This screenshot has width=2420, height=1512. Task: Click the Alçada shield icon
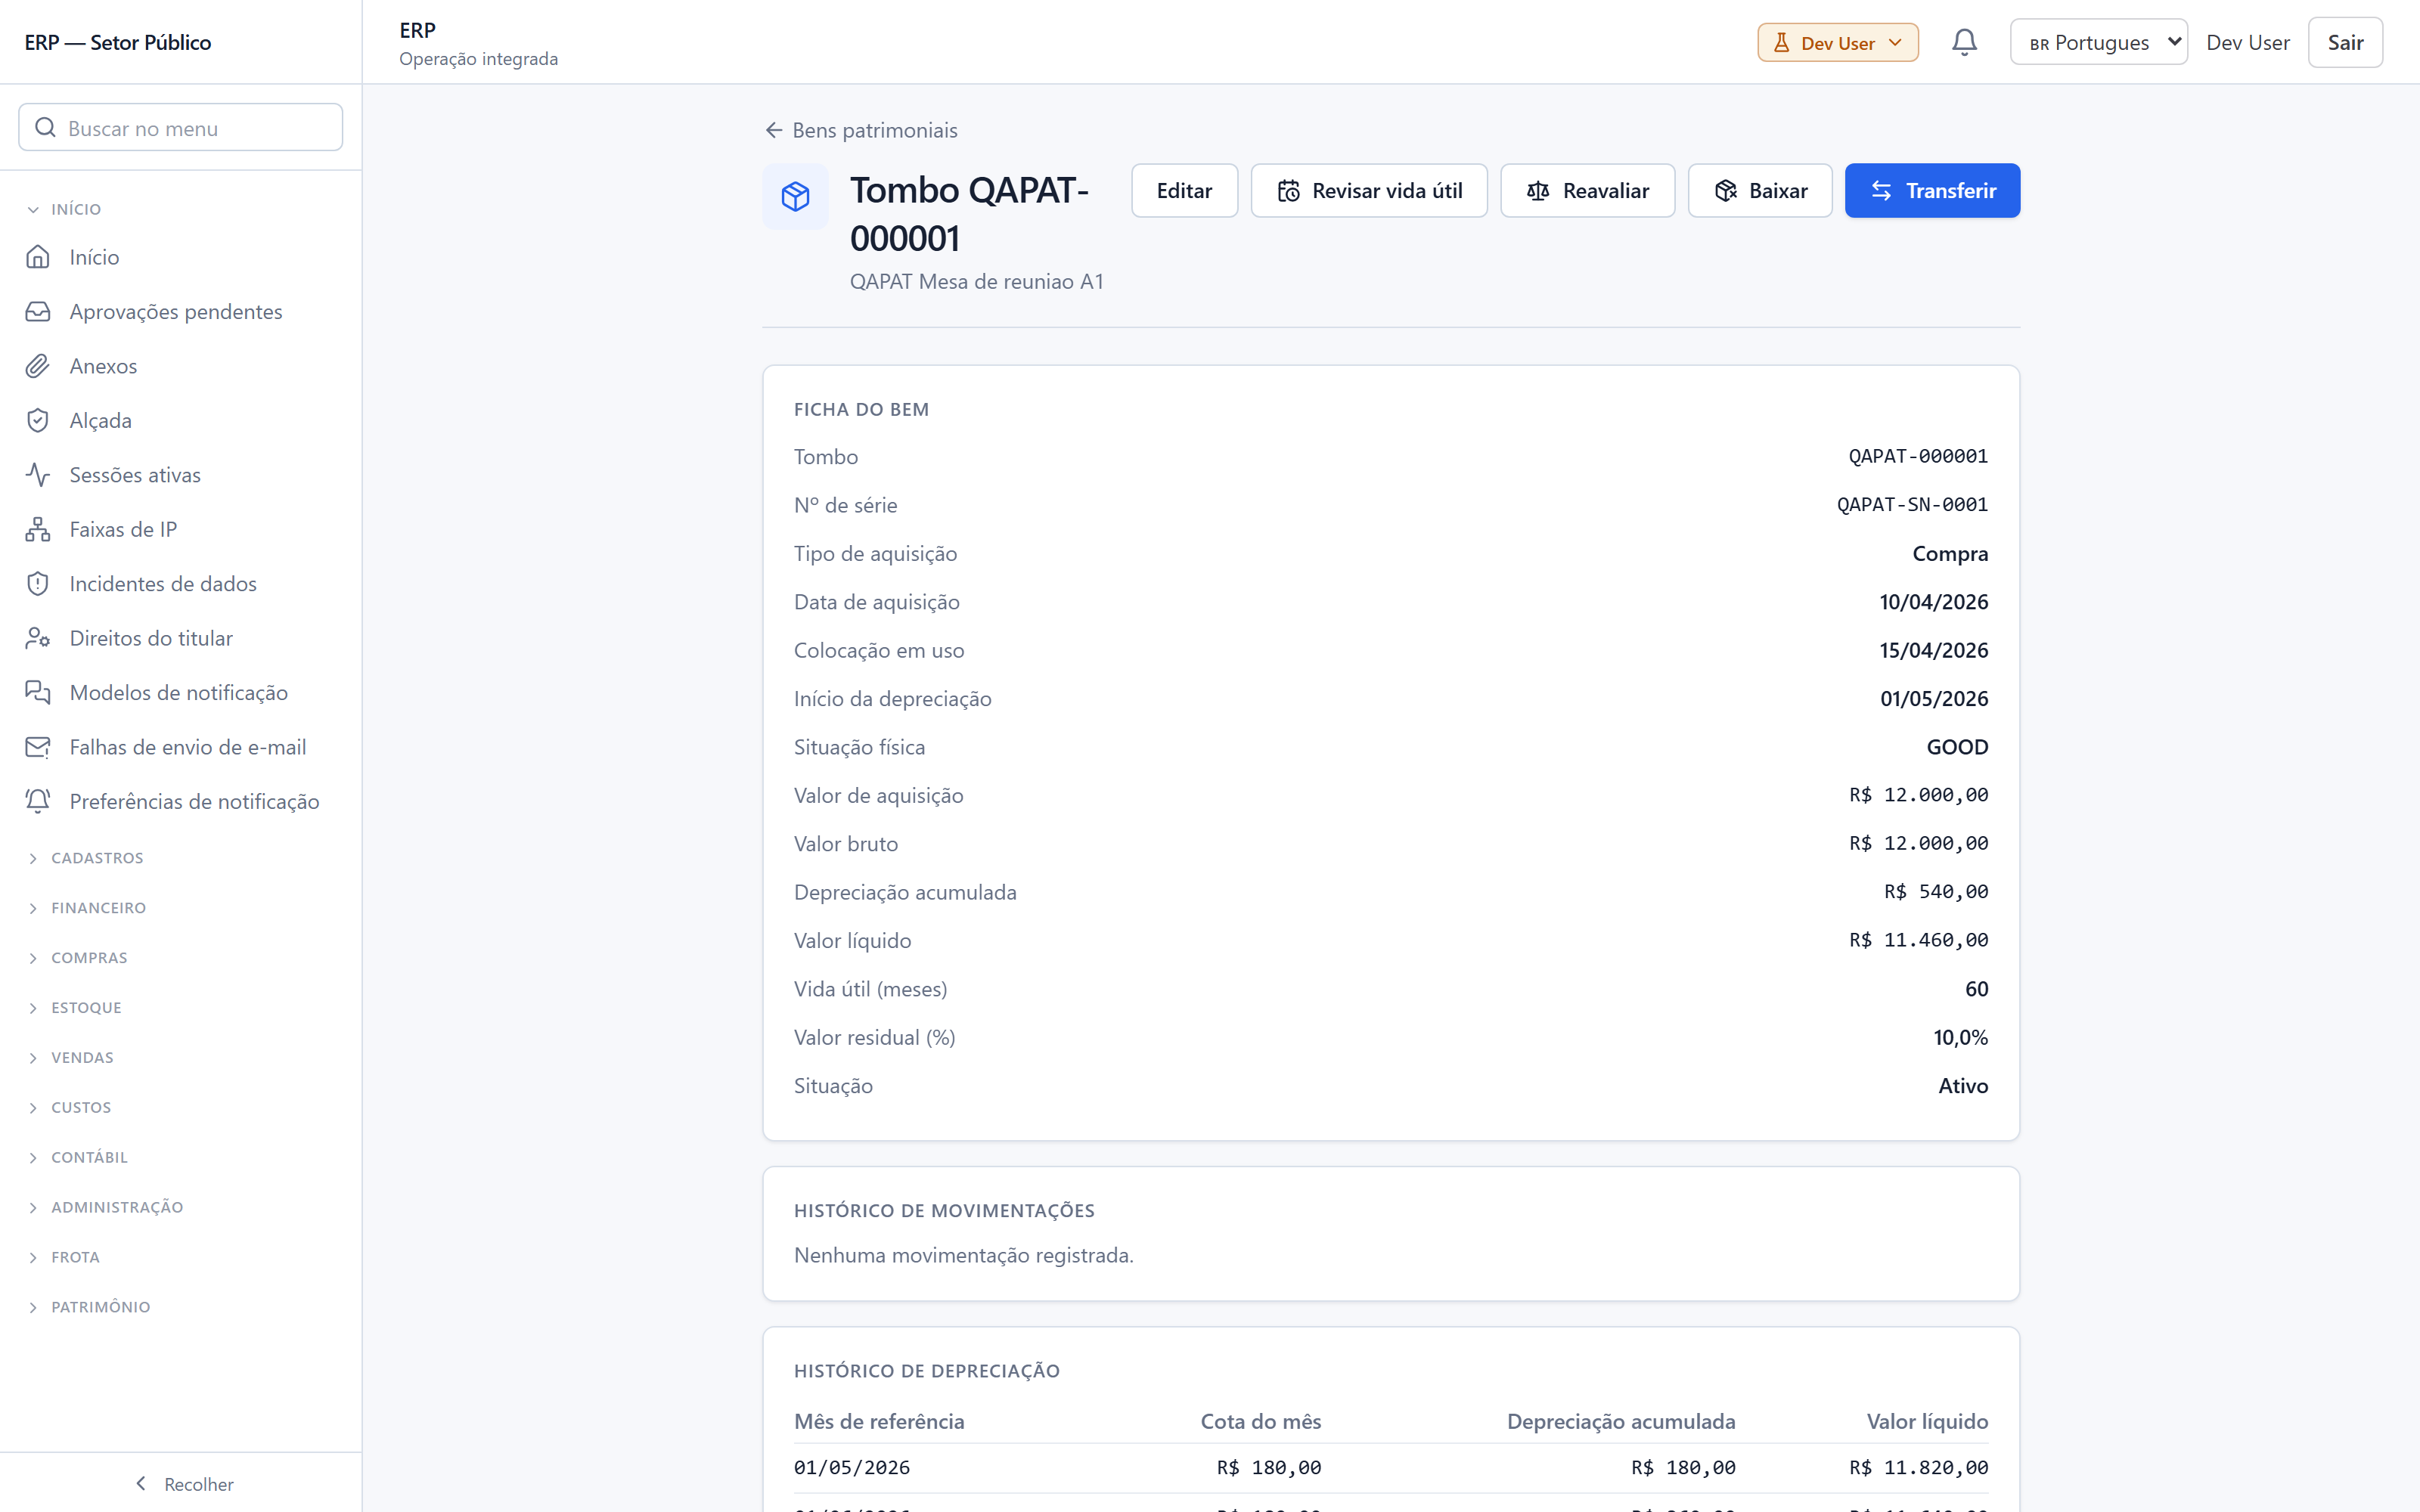point(38,420)
